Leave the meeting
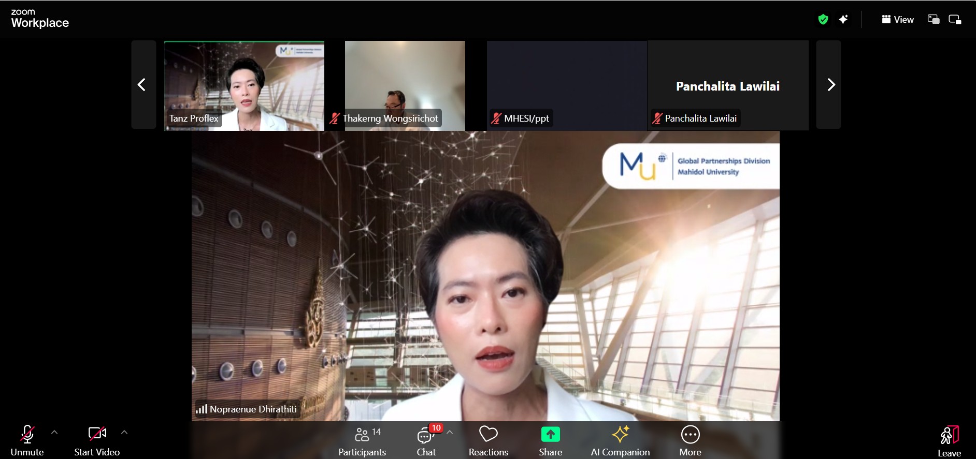The width and height of the screenshot is (976, 459). click(949, 441)
